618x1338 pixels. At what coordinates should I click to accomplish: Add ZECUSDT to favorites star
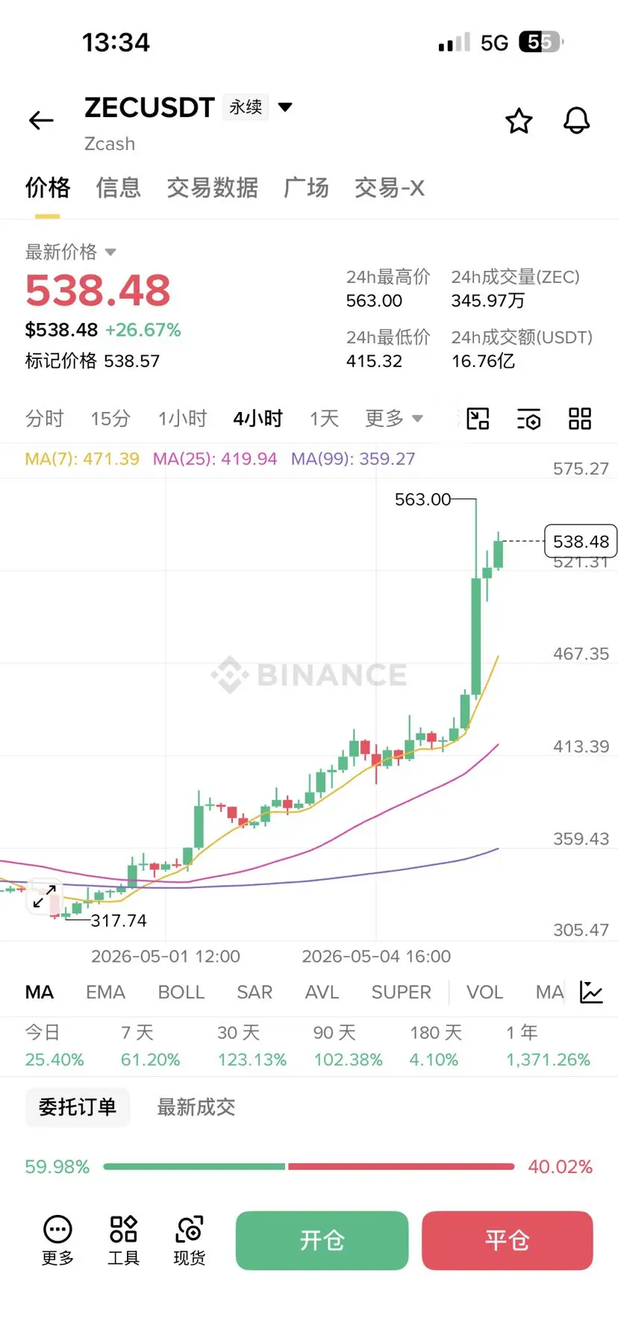tap(519, 121)
